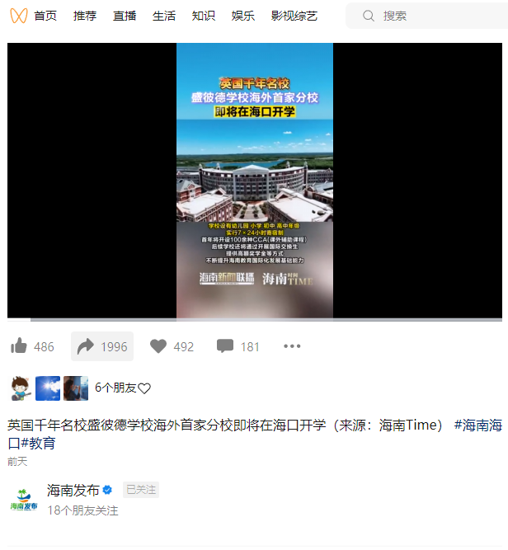
Task: Switch to the 直播 tab
Action: pos(125,16)
